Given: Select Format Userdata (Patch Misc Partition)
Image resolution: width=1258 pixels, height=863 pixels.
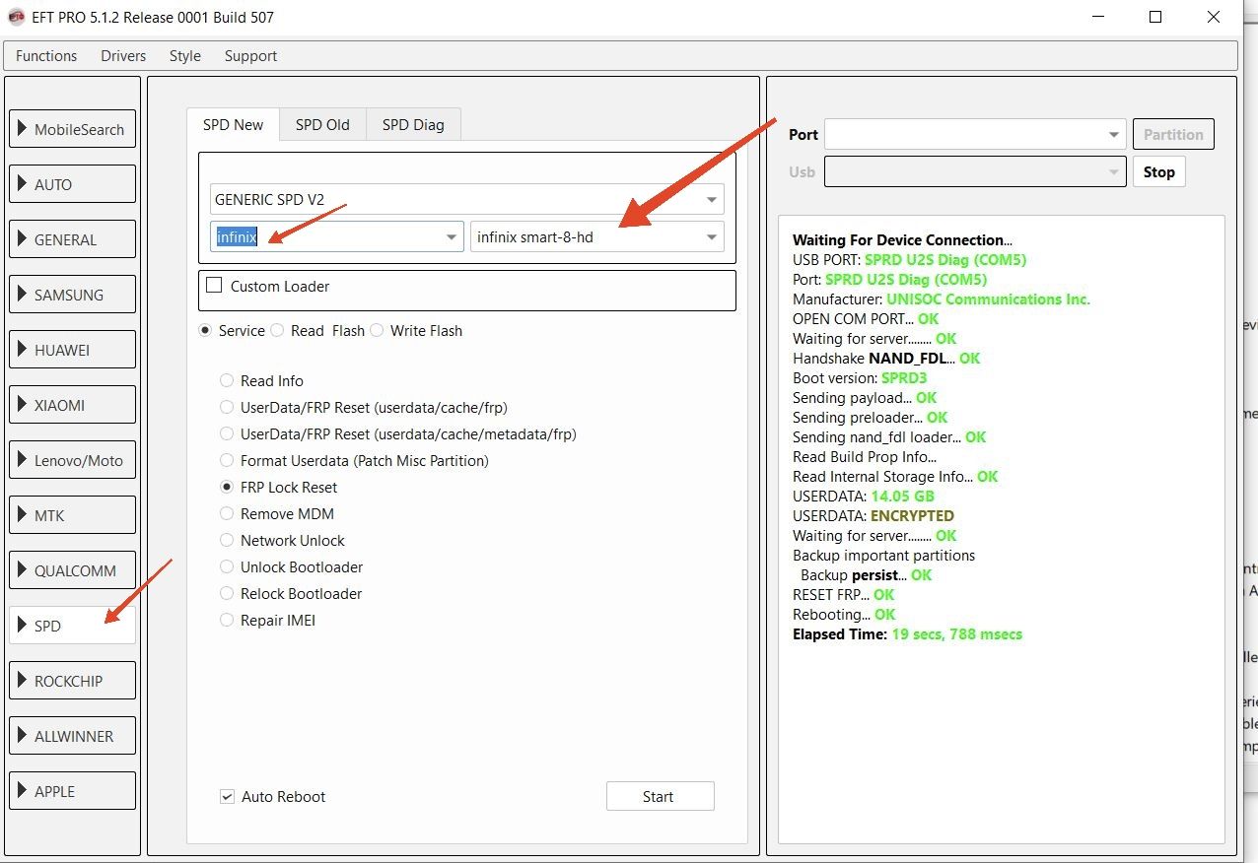Looking at the screenshot, I should tap(227, 460).
